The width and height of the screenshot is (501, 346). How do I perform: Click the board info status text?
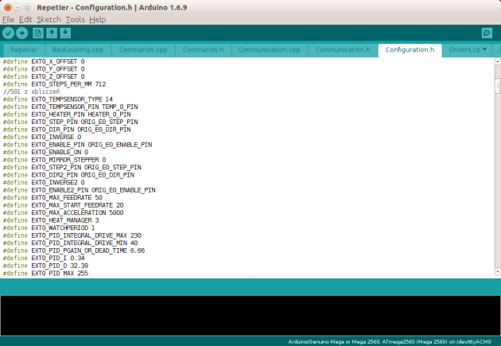click(390, 341)
